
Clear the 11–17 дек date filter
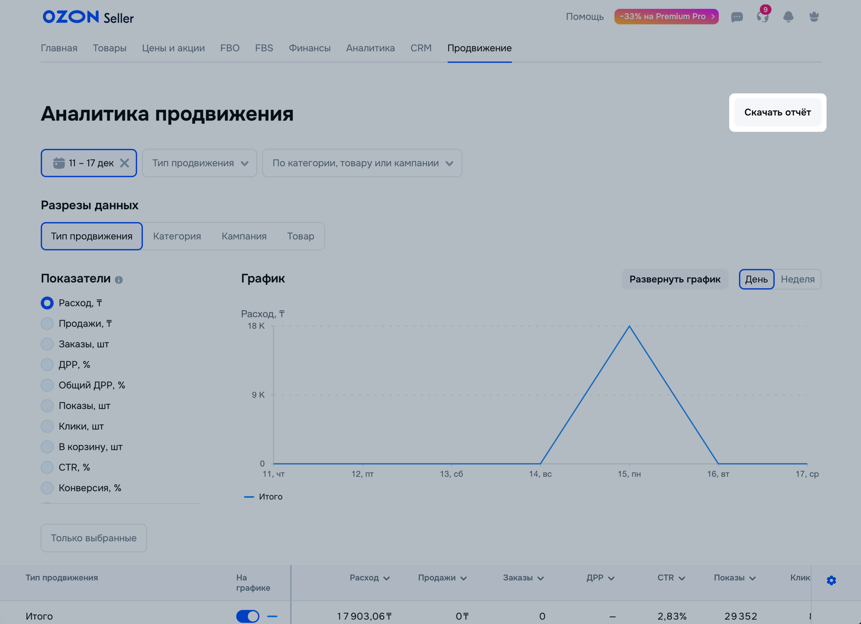pyautogui.click(x=125, y=163)
